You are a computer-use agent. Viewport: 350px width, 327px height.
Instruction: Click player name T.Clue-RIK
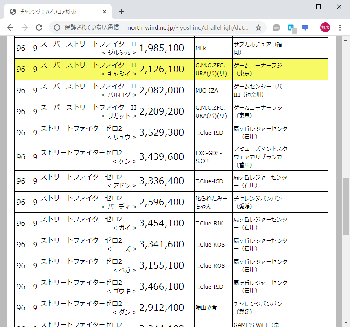tap(210, 224)
